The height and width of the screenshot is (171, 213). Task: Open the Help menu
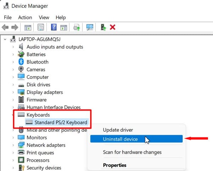tap(61, 17)
